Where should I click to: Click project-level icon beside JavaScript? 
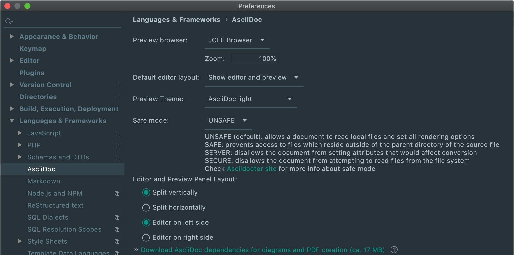(x=117, y=133)
